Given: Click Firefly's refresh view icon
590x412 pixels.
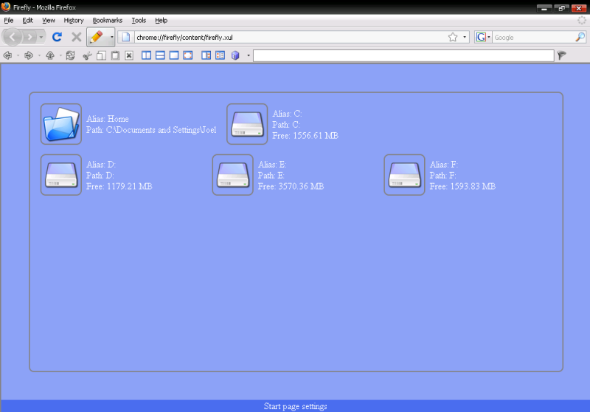Looking at the screenshot, I should click(70, 55).
